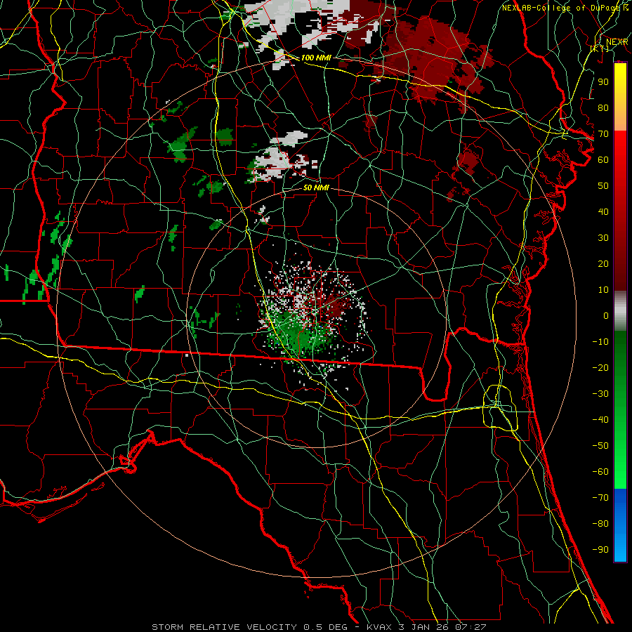Image resolution: width=632 pixels, height=632 pixels.
Task: Select the -50 value on the velocity scale
Action: pyautogui.click(x=600, y=446)
